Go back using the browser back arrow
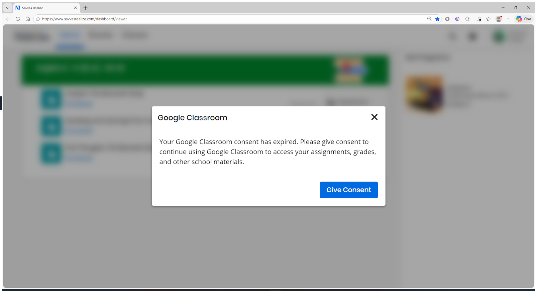This screenshot has height=291, width=535. click(8, 19)
